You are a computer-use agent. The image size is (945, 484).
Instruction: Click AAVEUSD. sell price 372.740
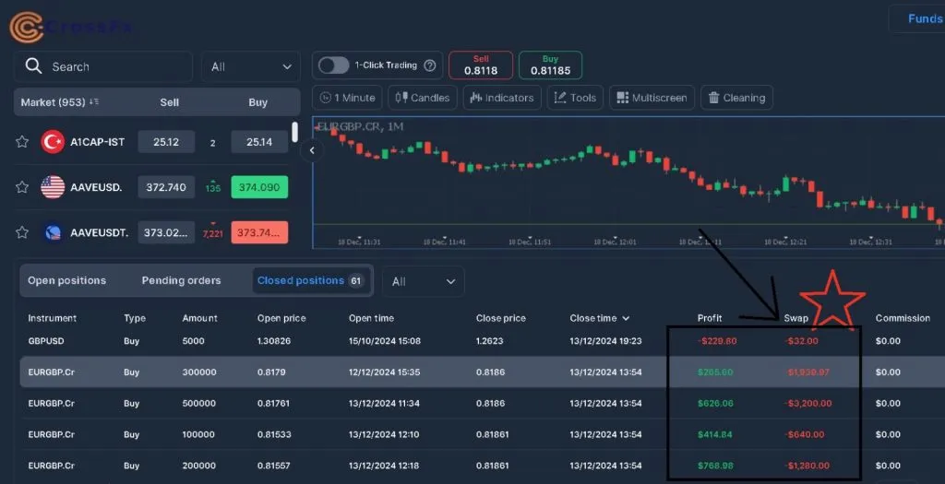166,187
